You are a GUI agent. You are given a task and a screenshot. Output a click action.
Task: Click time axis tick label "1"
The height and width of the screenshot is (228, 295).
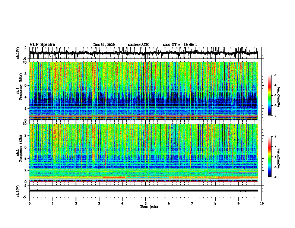click(53, 203)
